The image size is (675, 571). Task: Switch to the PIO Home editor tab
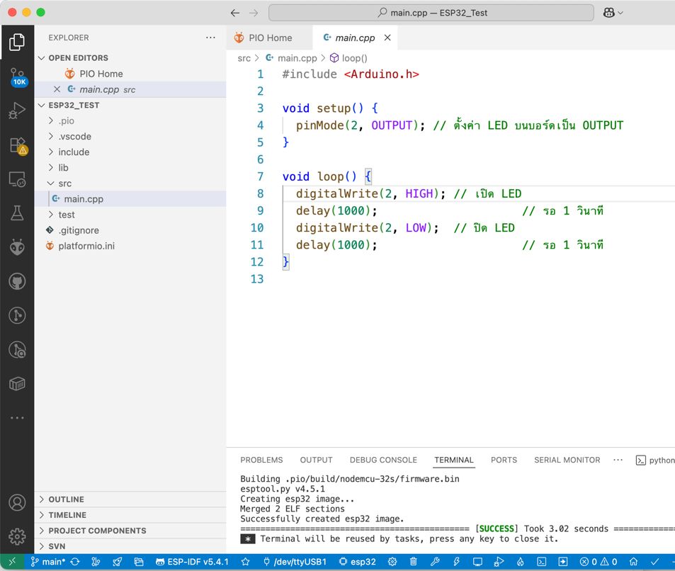point(268,38)
